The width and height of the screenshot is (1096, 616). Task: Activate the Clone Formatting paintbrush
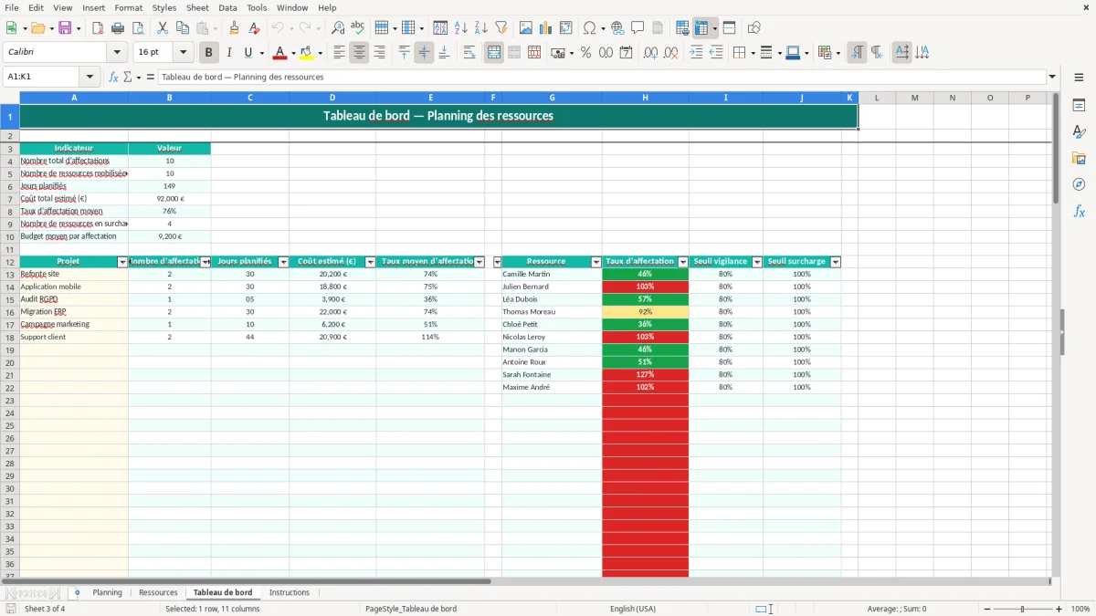[x=235, y=28]
